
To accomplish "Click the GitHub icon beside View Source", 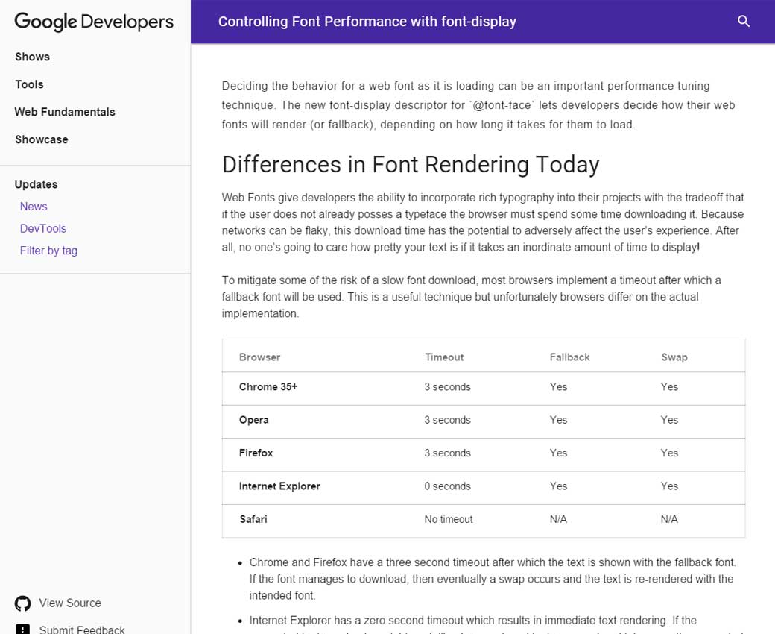I will click(23, 603).
